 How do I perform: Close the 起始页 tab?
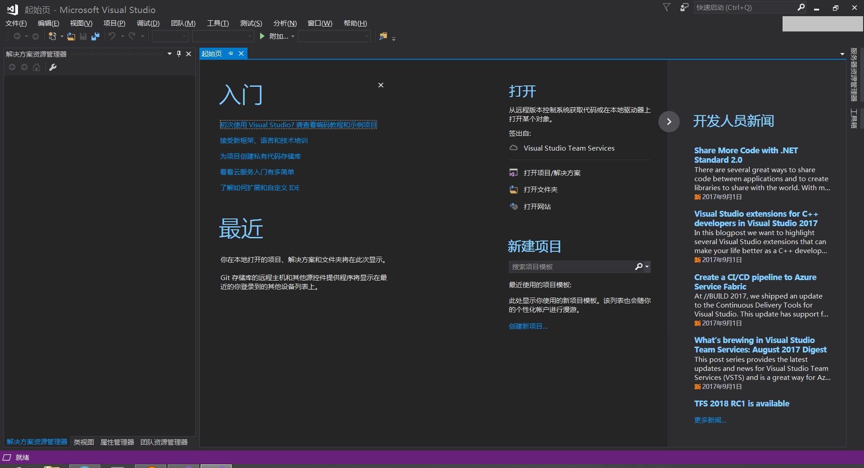(x=241, y=53)
